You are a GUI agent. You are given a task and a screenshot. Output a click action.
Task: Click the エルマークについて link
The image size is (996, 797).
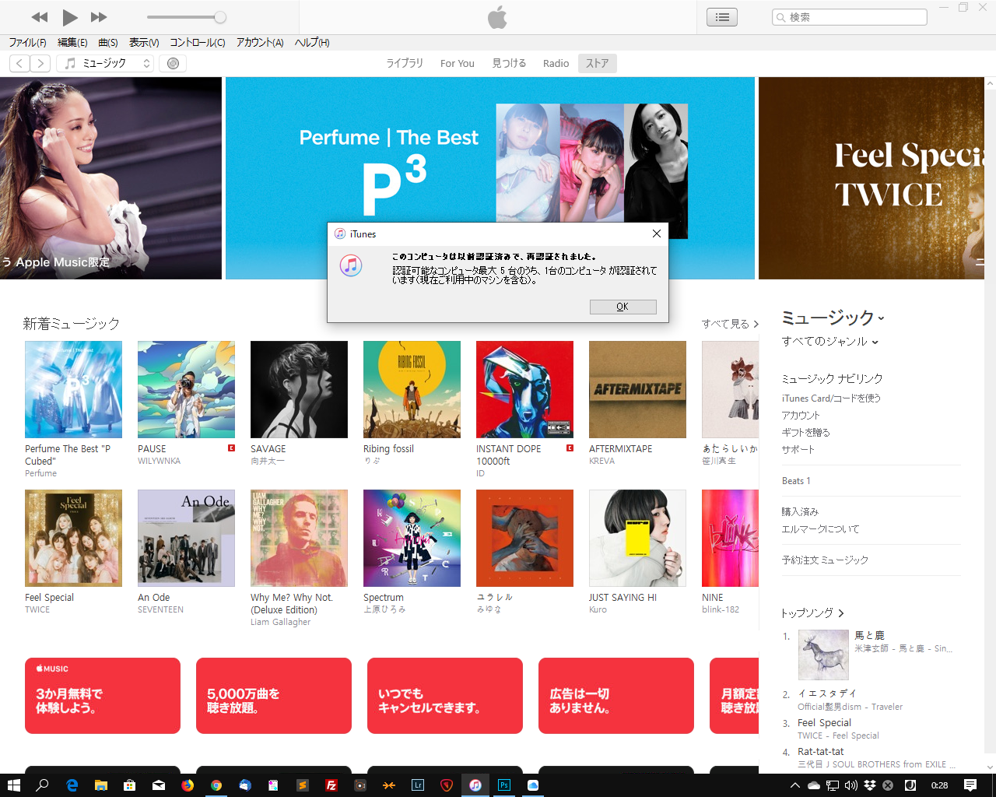[x=820, y=529]
